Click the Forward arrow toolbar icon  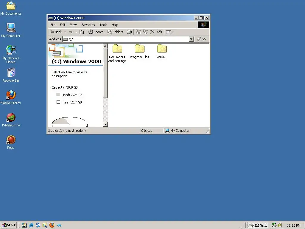coord(71,32)
